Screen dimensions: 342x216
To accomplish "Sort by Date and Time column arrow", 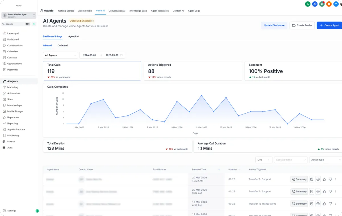I will tap(219, 170).
